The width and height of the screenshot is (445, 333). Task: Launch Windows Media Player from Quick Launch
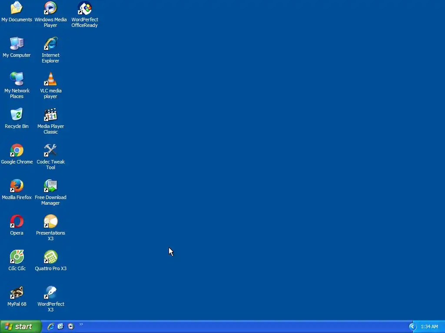click(71, 326)
